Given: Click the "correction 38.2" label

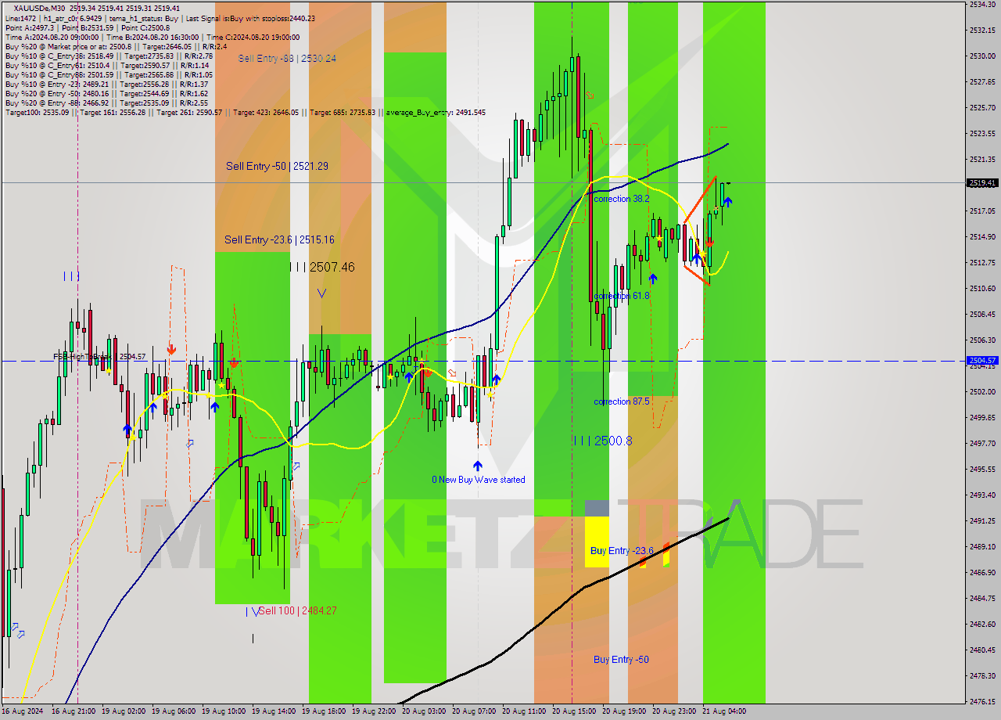Looking at the screenshot, I should [x=622, y=199].
